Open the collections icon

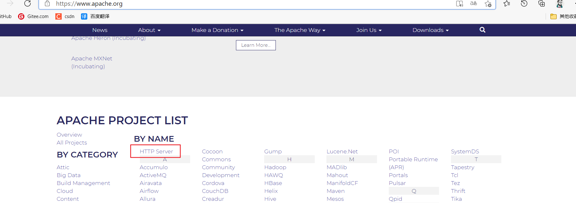(x=542, y=3)
